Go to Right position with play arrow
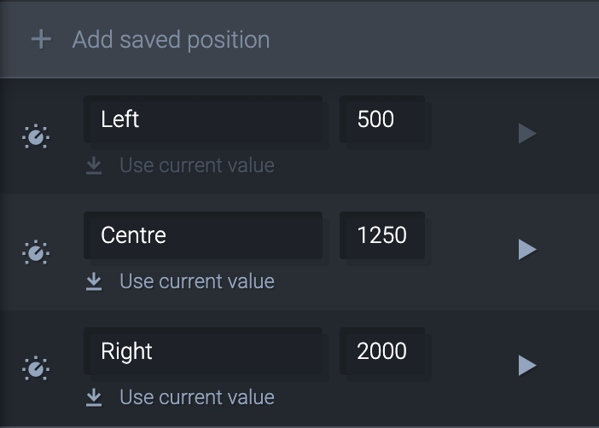Image resolution: width=599 pixels, height=428 pixels. point(527,366)
